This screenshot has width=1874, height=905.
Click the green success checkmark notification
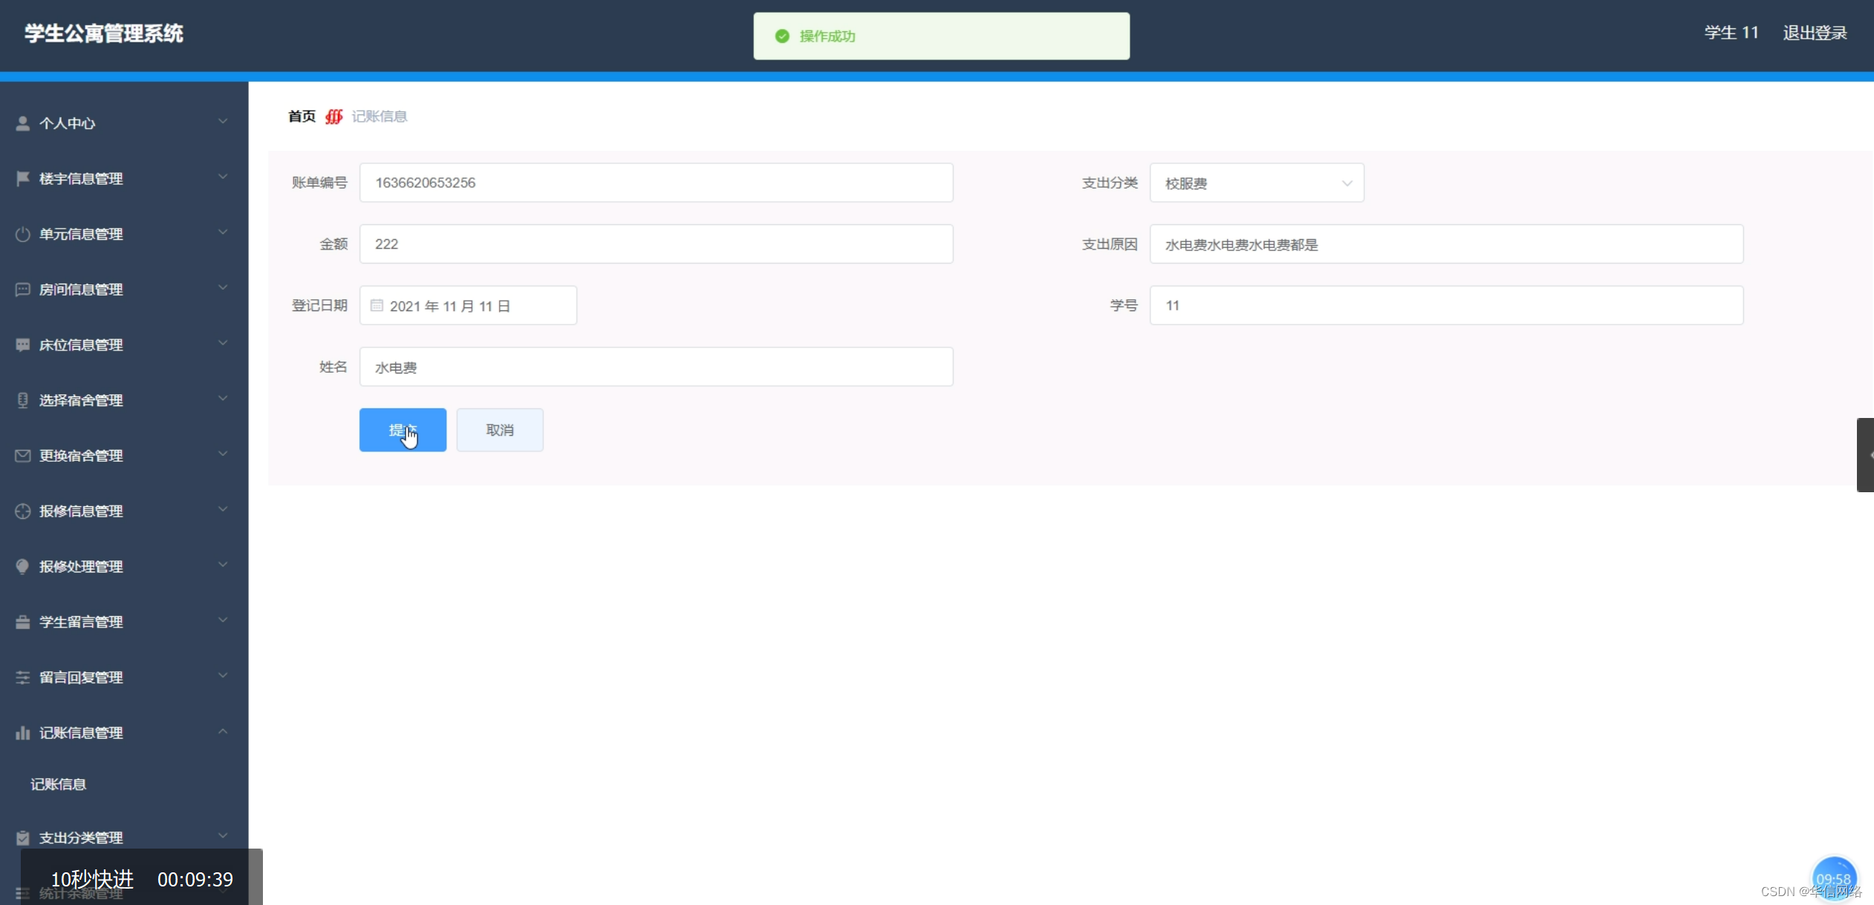(x=783, y=36)
